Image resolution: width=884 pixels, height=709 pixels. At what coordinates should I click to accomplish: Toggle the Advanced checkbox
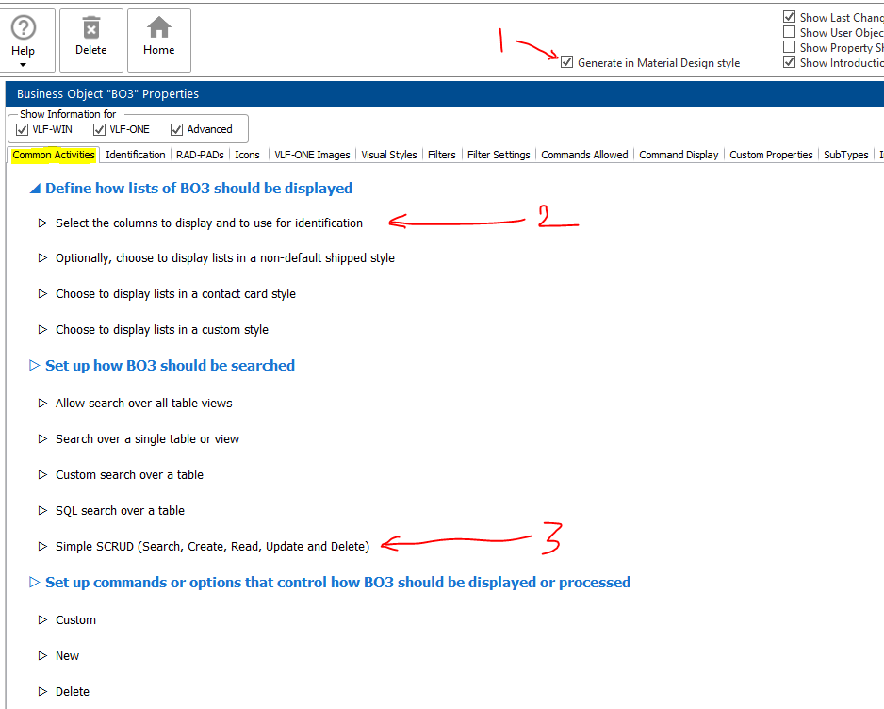177,129
